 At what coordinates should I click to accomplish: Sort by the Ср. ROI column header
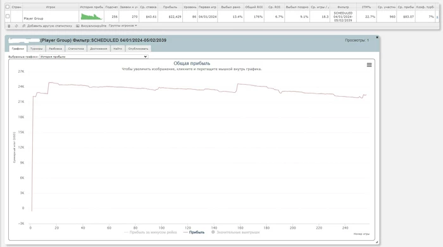pyautogui.click(x=274, y=7)
